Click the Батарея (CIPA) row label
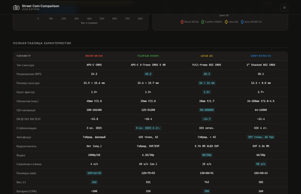Viewport: 301px width, 194px height. point(27,191)
